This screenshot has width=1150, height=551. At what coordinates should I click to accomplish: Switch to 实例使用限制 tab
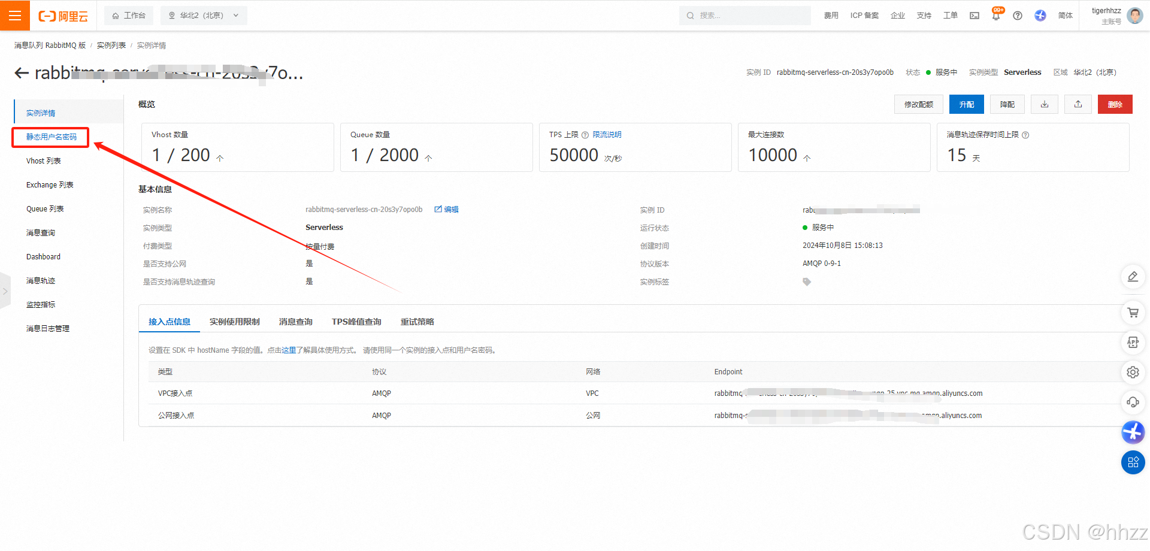point(235,322)
